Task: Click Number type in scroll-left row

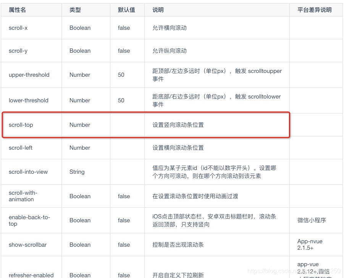Action: point(80,148)
